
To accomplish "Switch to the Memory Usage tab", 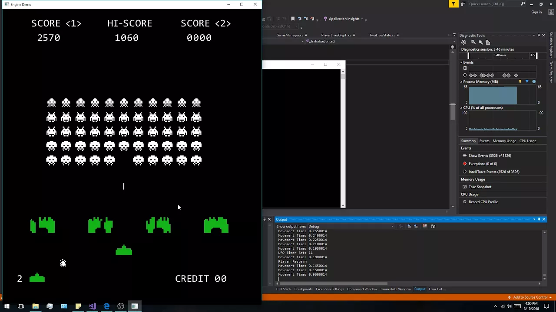I will [504, 141].
